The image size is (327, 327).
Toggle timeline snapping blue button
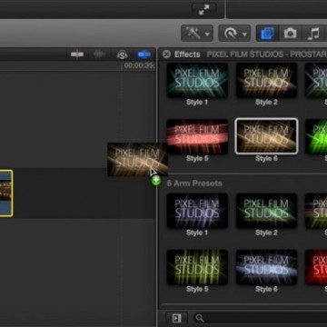(144, 54)
